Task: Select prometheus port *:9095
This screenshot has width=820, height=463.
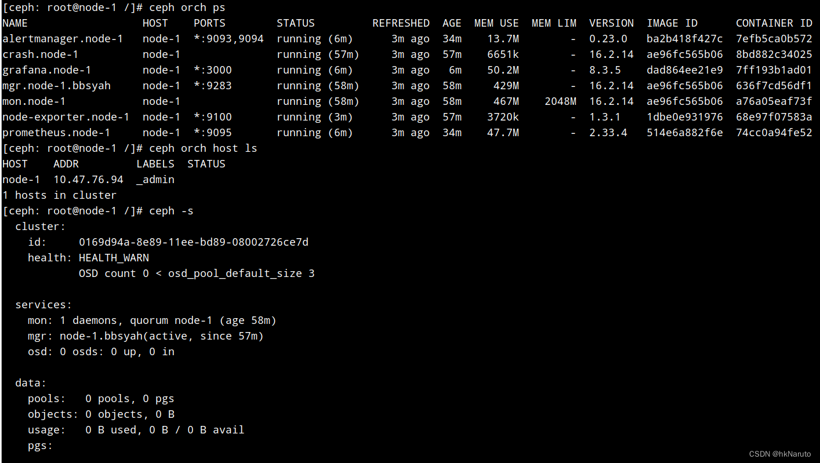Action: coord(213,133)
